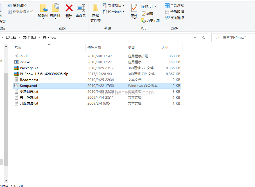Screen dimensions: 255x187
Task: Click the Windows 命令脚本 type cell
Action: (143, 86)
